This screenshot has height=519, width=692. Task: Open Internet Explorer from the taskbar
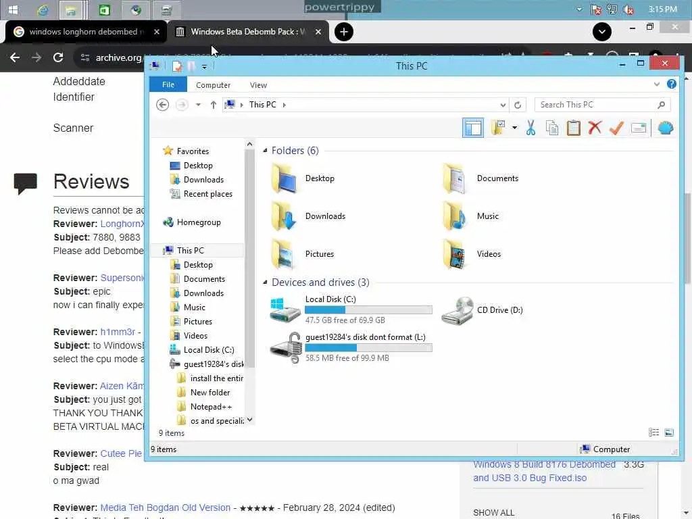(x=43, y=10)
